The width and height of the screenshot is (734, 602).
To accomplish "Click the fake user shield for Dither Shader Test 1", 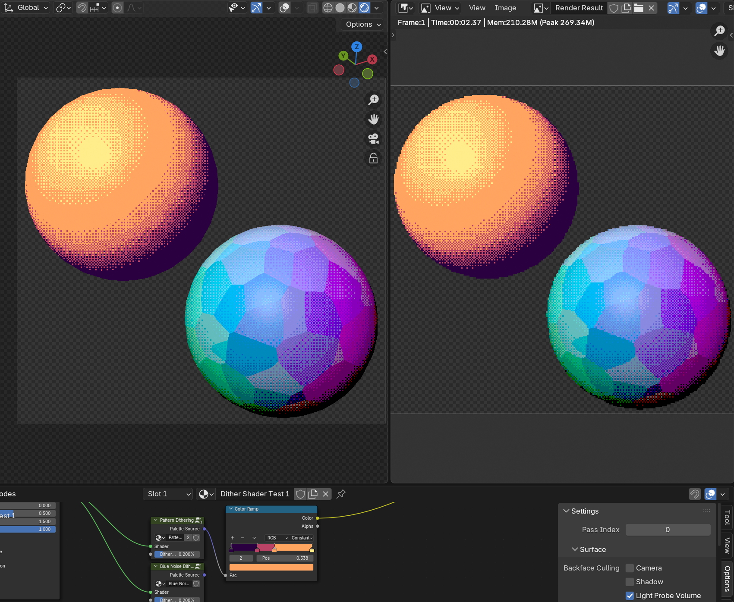I will point(300,494).
